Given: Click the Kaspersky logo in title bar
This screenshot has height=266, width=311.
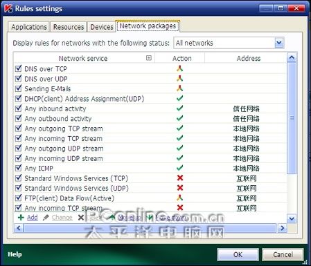Looking at the screenshot, I should click(x=8, y=8).
